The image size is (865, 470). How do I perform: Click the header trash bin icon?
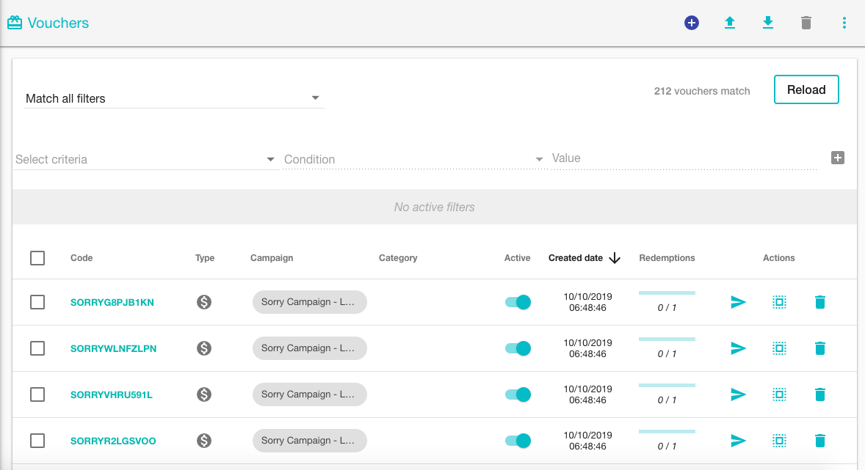(x=806, y=23)
